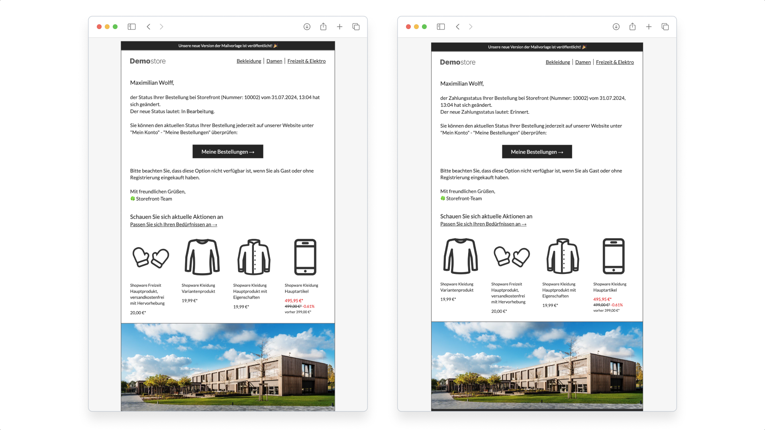765x430 pixels.
Task: Click 'Shopware Kleidung Variantenprodukt' title in right email
Action: point(457,287)
